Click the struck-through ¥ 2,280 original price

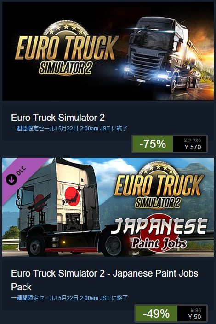192,141
